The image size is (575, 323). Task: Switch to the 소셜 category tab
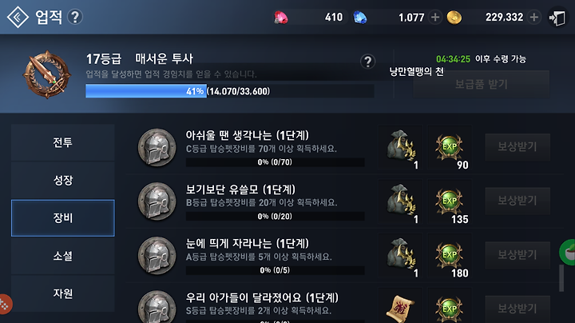tap(63, 256)
